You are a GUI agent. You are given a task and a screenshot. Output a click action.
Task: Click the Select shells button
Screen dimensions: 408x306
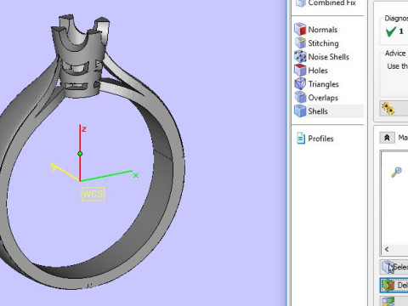coord(394,267)
